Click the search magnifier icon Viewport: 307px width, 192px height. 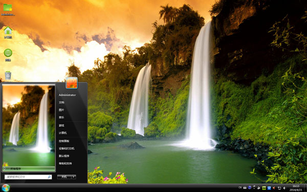click(x=49, y=177)
